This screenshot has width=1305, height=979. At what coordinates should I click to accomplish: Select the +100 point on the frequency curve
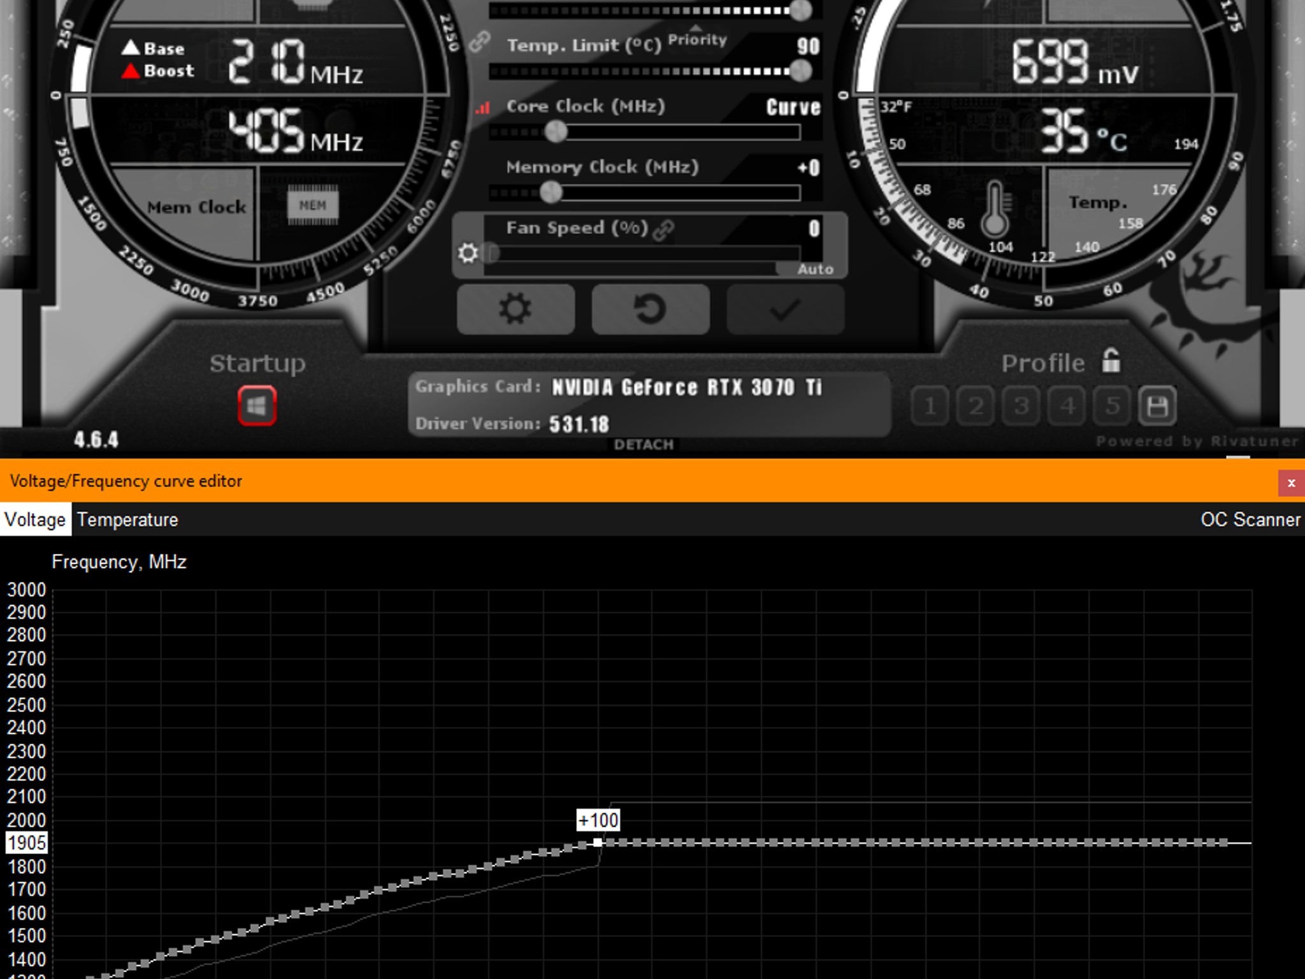click(x=598, y=841)
